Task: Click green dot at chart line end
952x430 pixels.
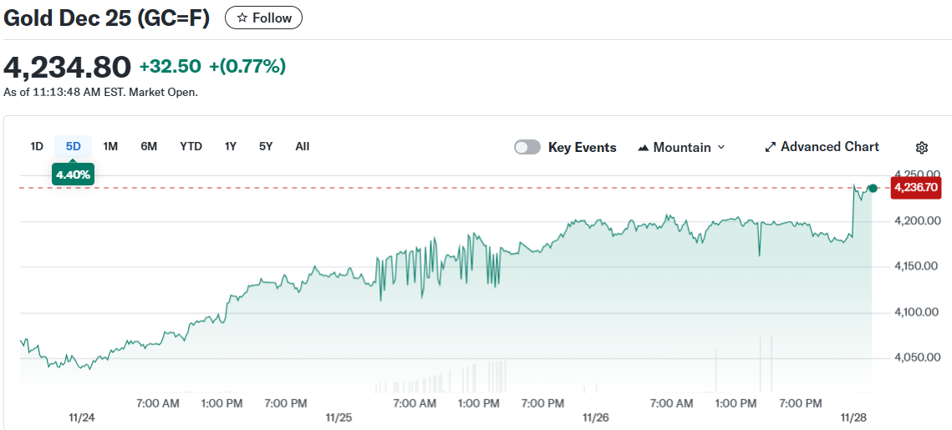Action: pos(873,188)
